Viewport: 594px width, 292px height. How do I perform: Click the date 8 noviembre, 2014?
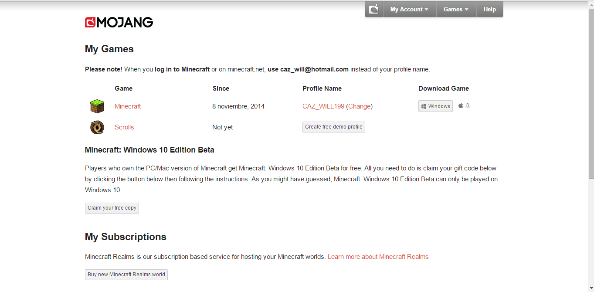[x=238, y=106]
